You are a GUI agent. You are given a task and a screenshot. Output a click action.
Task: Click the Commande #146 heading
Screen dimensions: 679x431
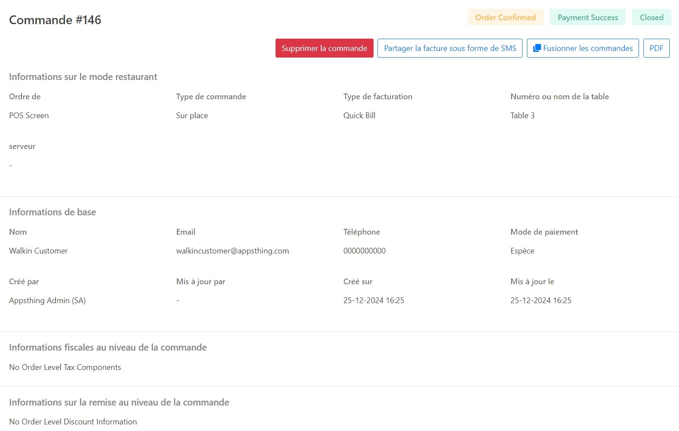click(55, 20)
